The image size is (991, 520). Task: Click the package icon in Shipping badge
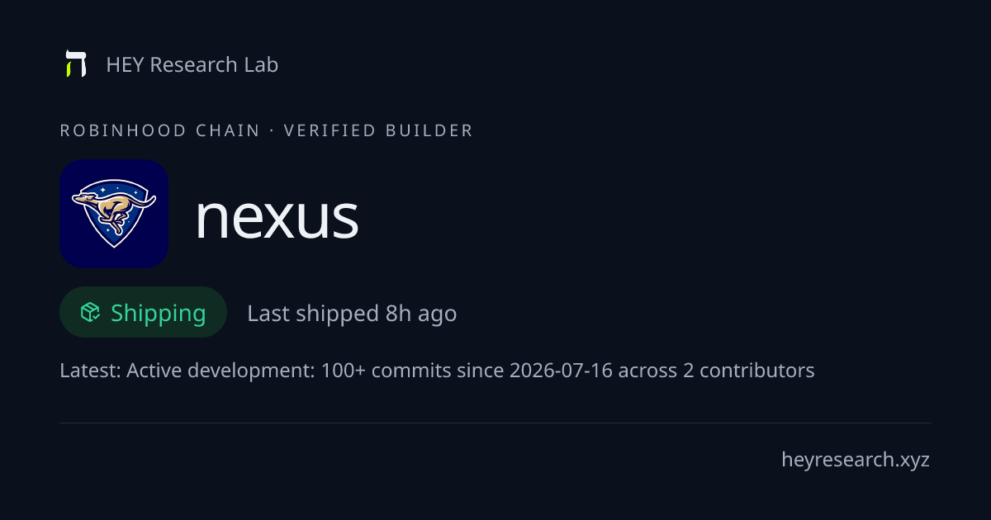tap(90, 312)
